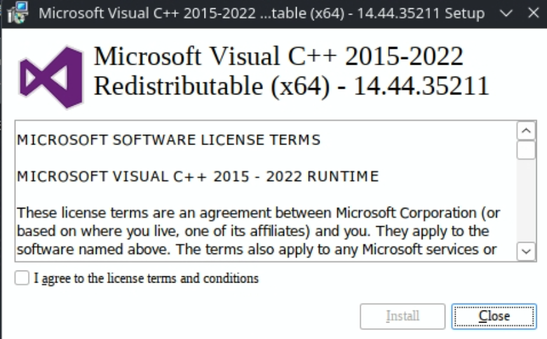Click the license scrollbar down arrow

pos(526,251)
